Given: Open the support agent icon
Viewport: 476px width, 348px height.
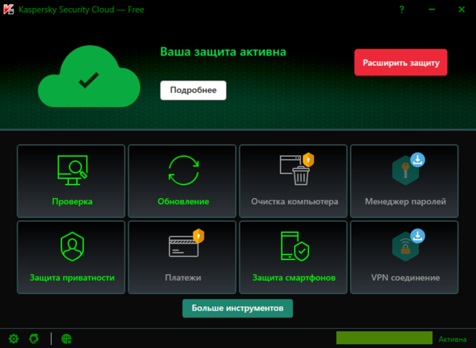Looking at the screenshot, I should [x=34, y=338].
